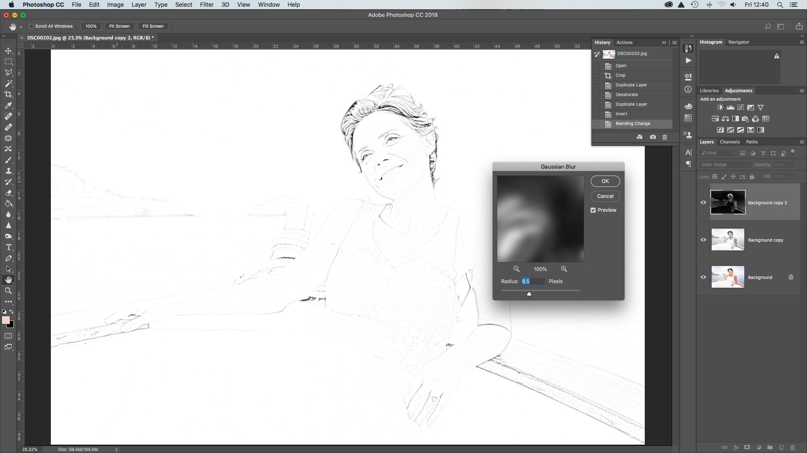Open the Color Dodge blend mode dropdown
The width and height of the screenshot is (807, 453).
click(x=725, y=164)
